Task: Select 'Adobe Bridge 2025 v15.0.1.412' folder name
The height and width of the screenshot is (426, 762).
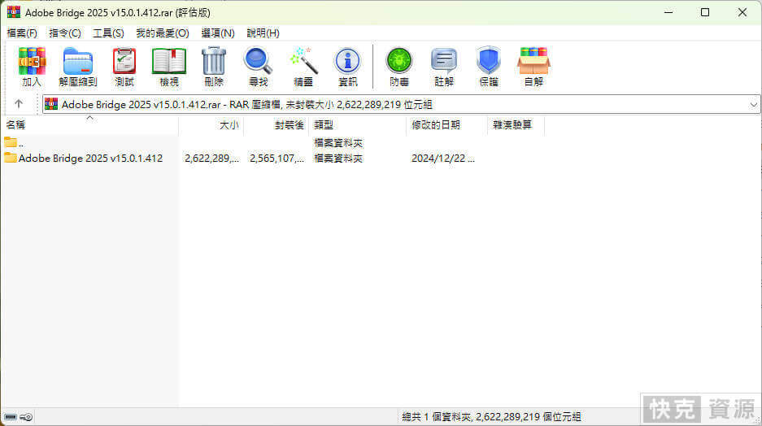Action: tap(90, 159)
